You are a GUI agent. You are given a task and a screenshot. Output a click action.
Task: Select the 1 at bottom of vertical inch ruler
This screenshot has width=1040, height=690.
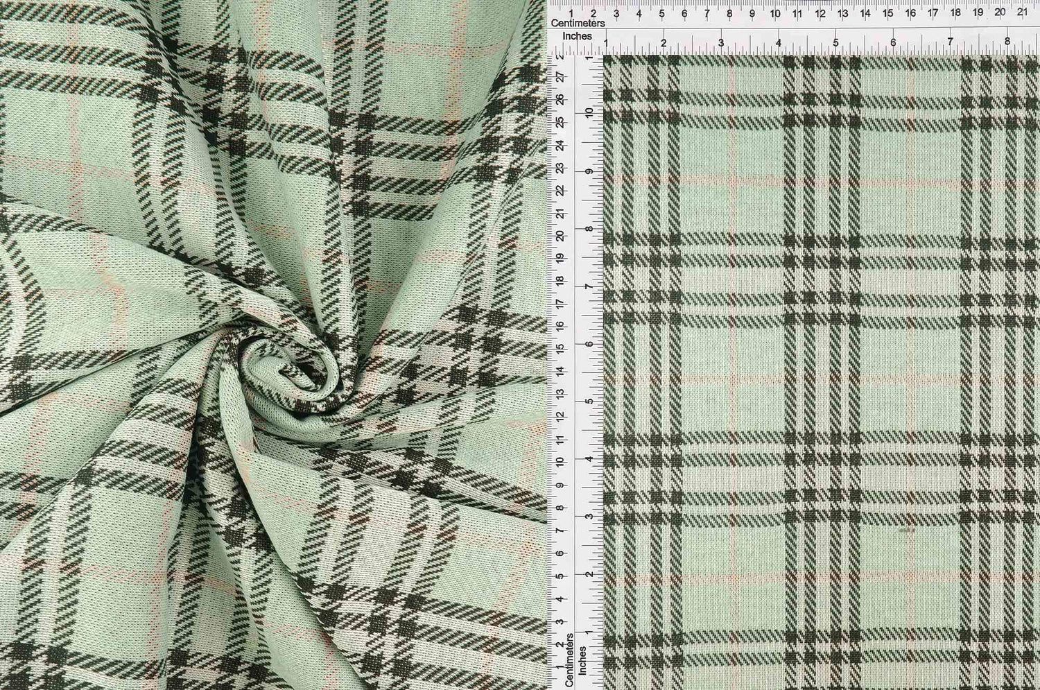click(589, 633)
